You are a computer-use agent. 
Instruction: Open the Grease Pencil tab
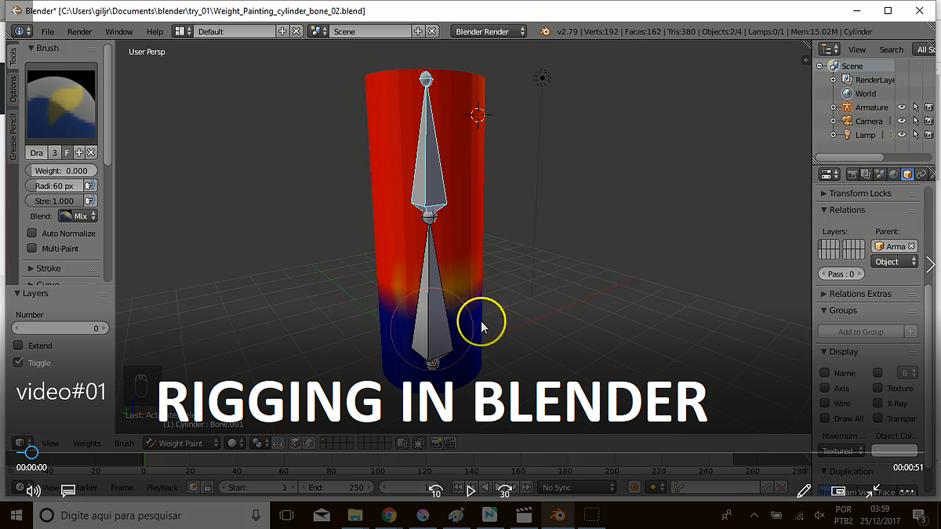tap(13, 137)
